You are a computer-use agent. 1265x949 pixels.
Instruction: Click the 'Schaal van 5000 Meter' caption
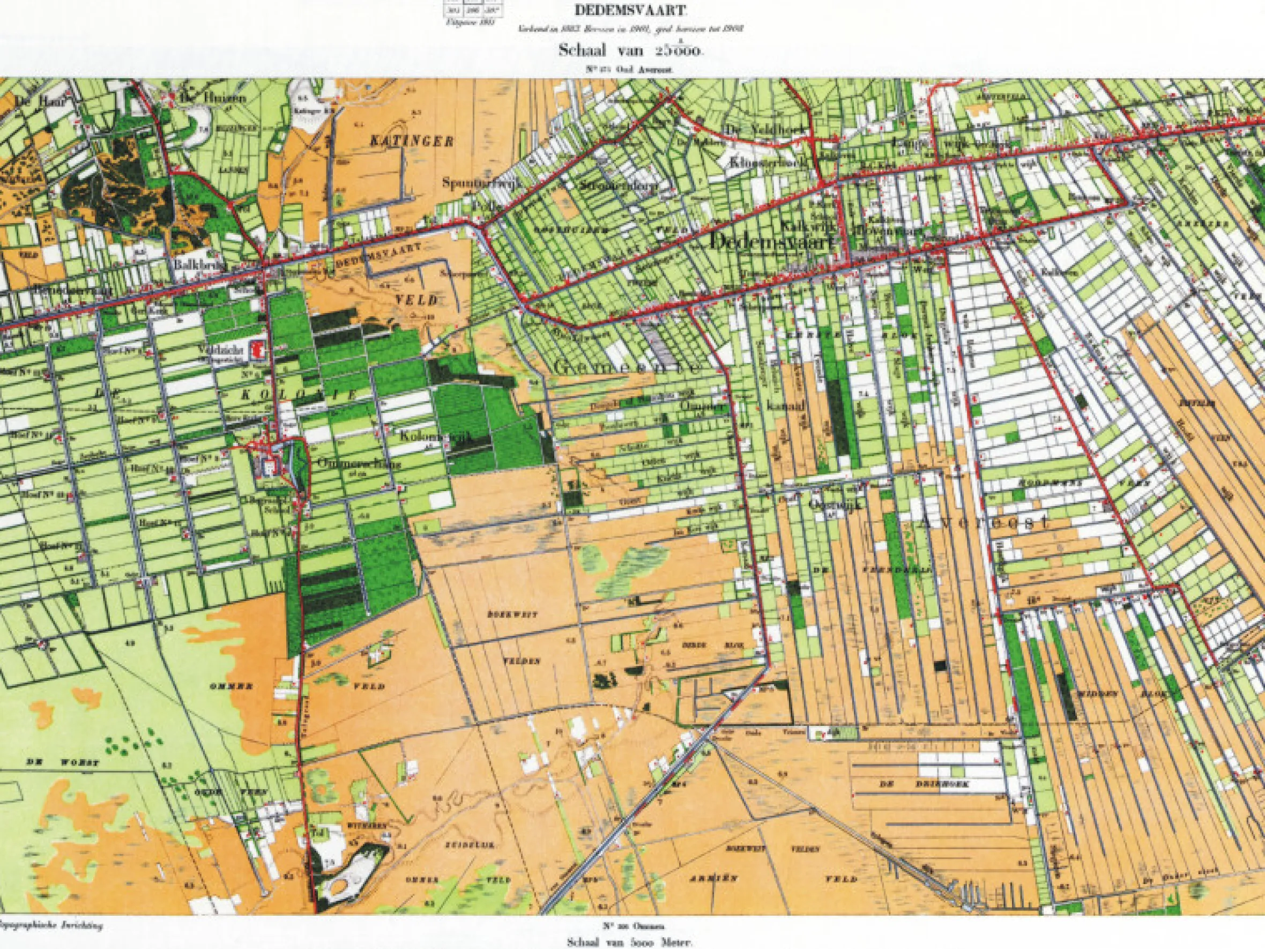pyautogui.click(x=629, y=942)
